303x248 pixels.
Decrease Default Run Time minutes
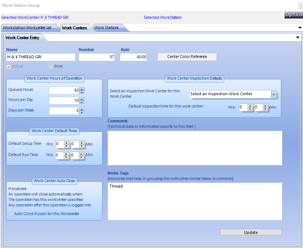[81, 157]
